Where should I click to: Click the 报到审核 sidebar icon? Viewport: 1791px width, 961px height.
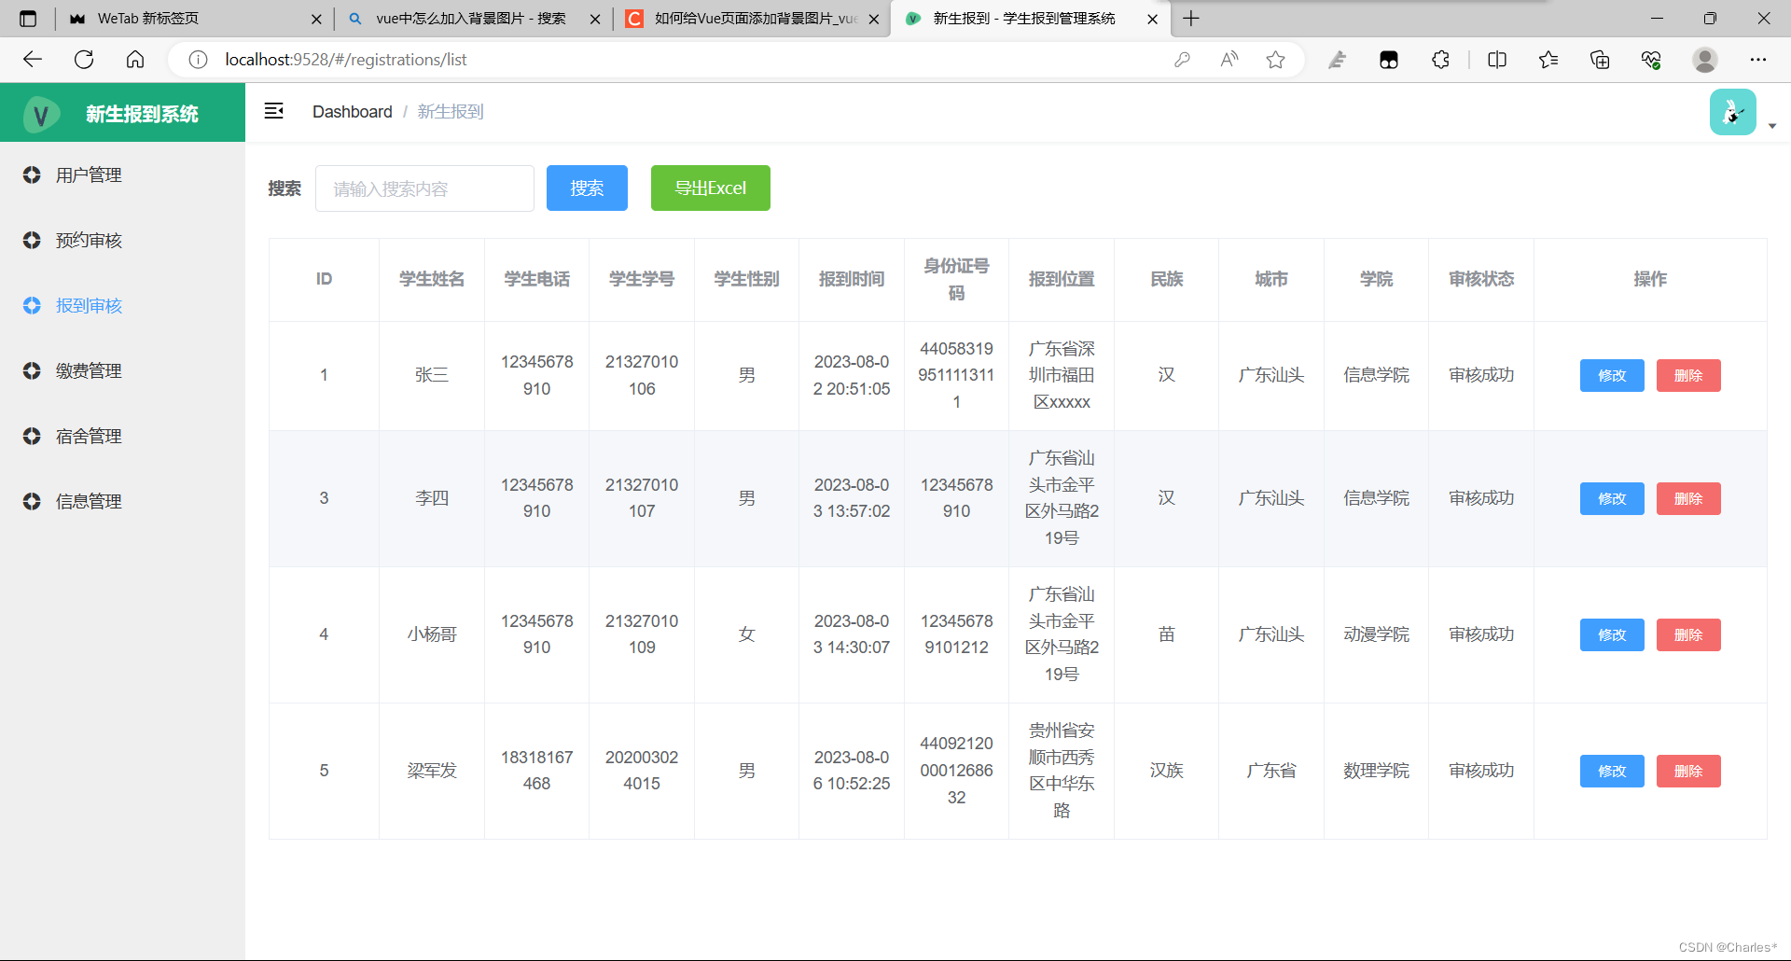point(32,305)
